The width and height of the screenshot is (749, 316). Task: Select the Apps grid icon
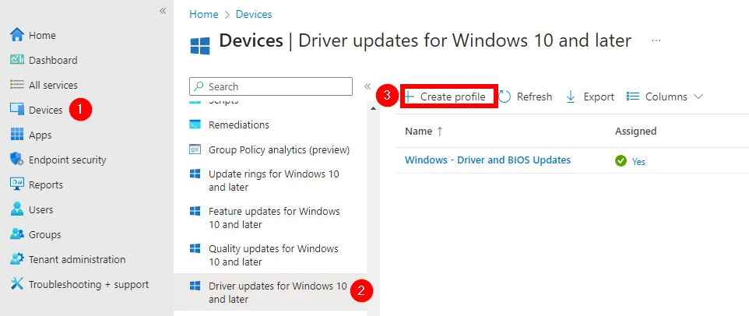click(x=17, y=135)
